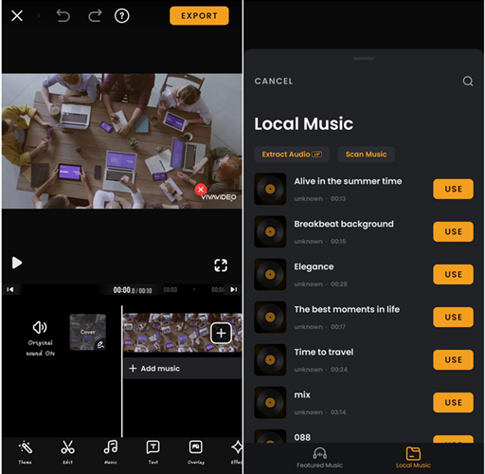Switch to Local Music tab

(x=413, y=458)
